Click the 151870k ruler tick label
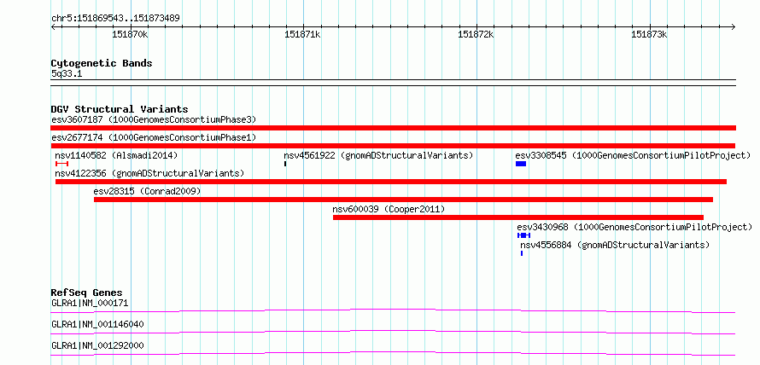760x365 pixels. pos(130,34)
